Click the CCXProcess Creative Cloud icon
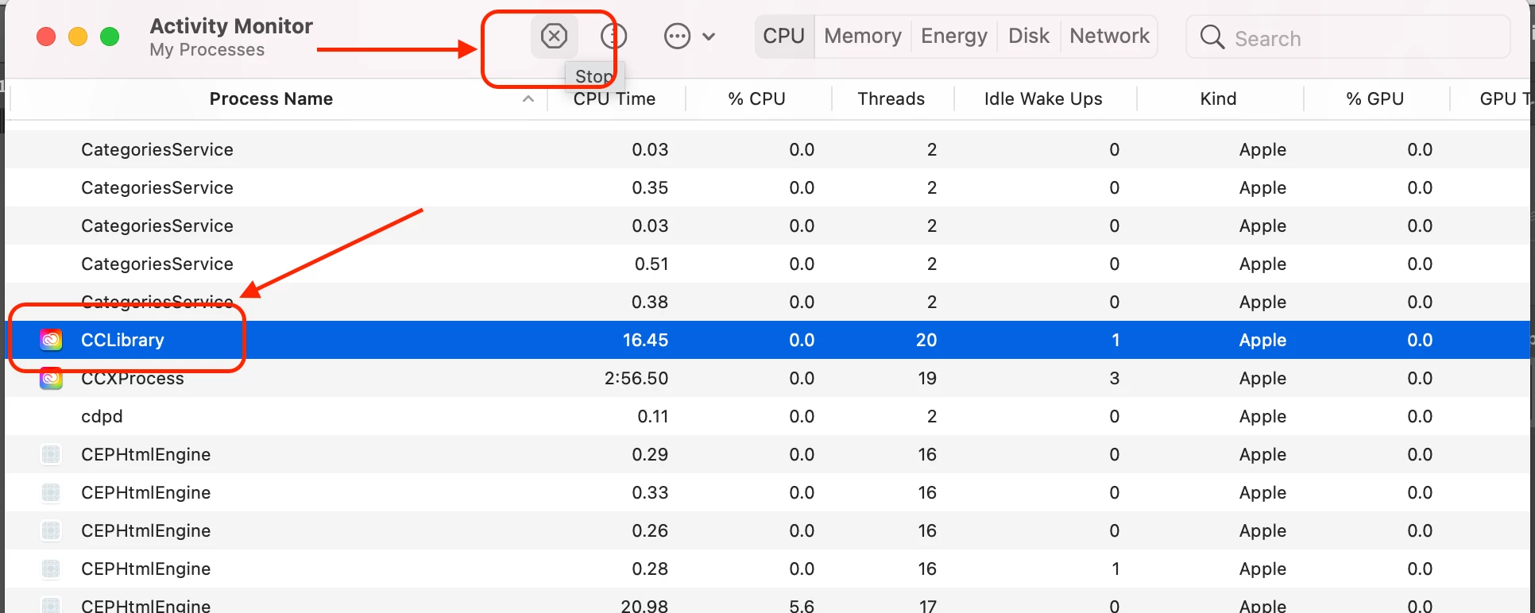Screen dimensions: 1535x613 51,378
